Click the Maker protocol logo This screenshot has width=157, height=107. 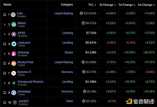coord(13,25)
